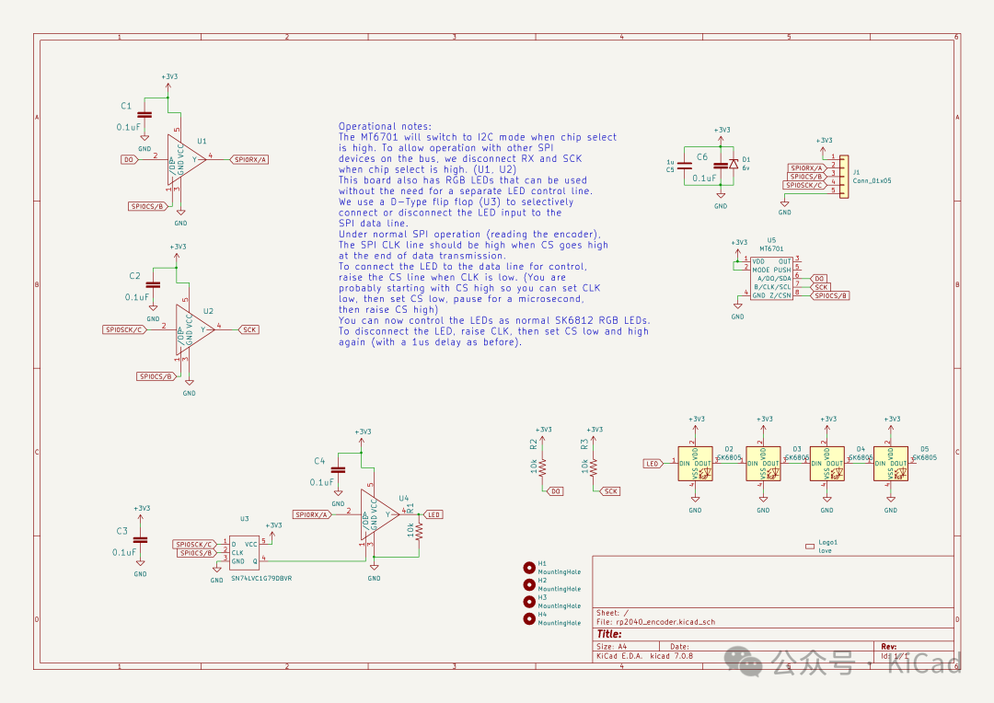994x703 pixels.
Task: Click the DO label on U5 MT6701
Action: pyautogui.click(x=819, y=278)
